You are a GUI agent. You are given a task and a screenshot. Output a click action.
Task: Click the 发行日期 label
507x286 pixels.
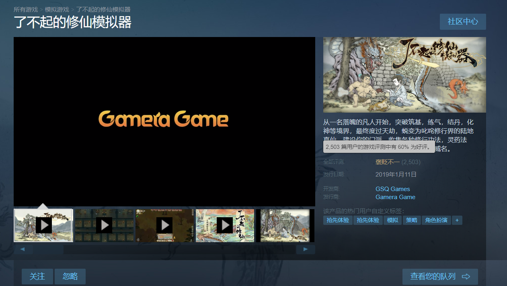pos(334,174)
